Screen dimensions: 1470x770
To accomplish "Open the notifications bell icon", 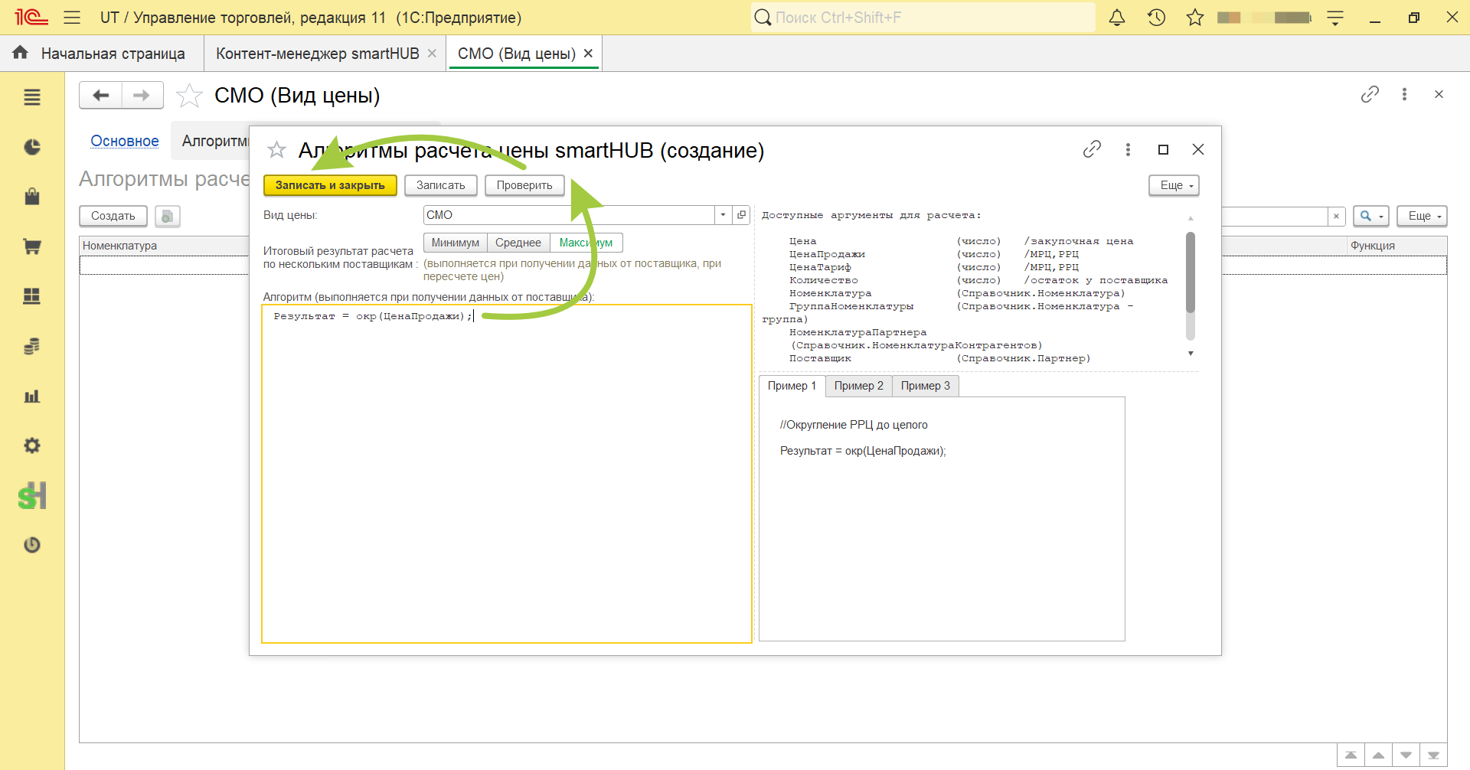I will [1117, 18].
